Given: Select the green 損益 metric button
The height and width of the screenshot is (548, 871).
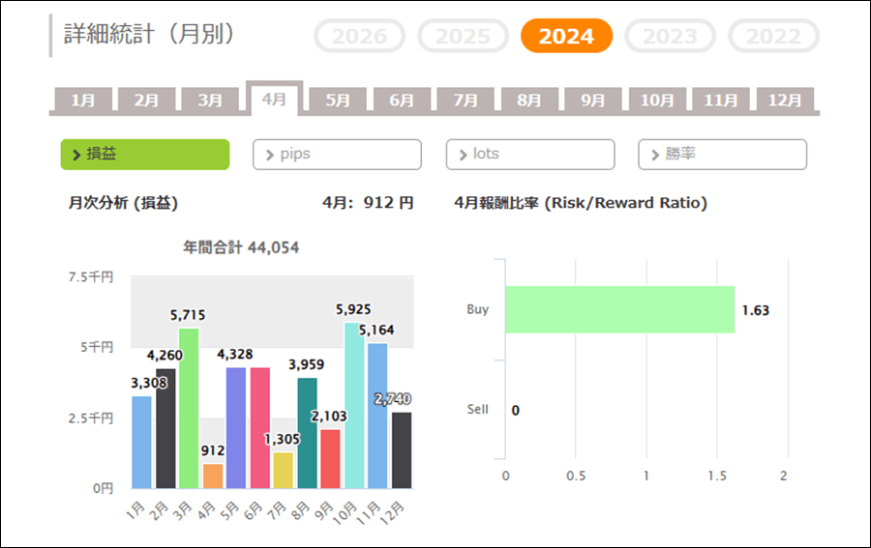Looking at the screenshot, I should click(145, 155).
